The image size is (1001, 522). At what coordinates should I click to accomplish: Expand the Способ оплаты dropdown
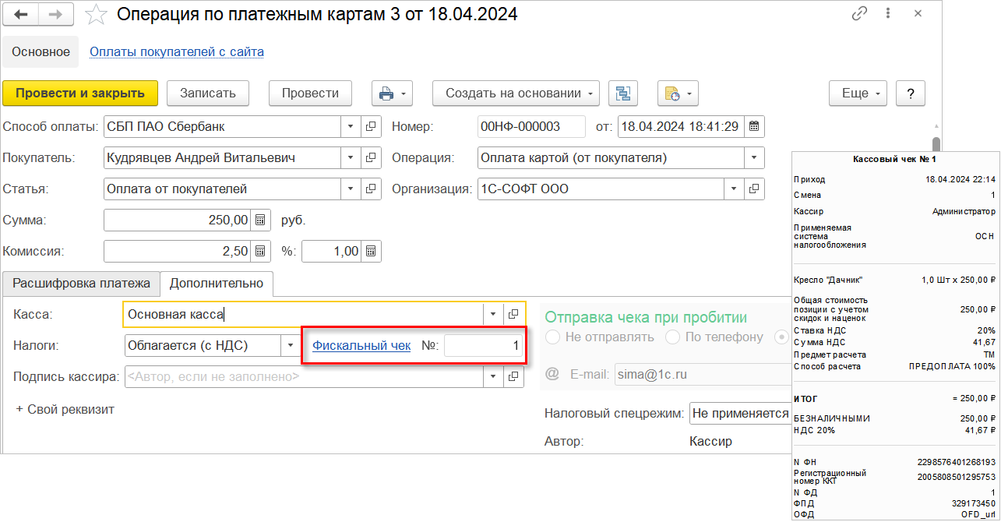pos(351,127)
